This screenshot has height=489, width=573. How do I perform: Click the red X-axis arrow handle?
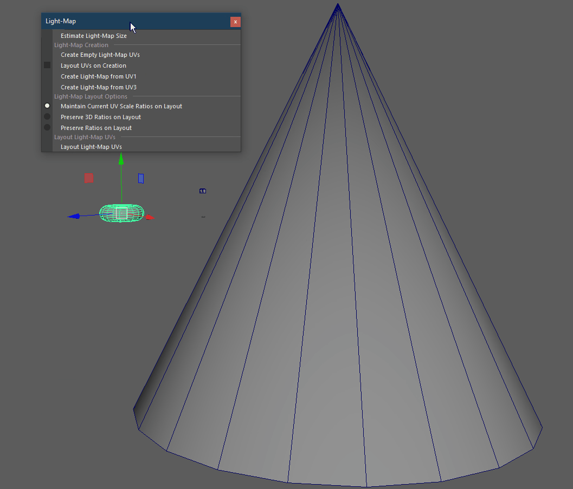coord(150,218)
